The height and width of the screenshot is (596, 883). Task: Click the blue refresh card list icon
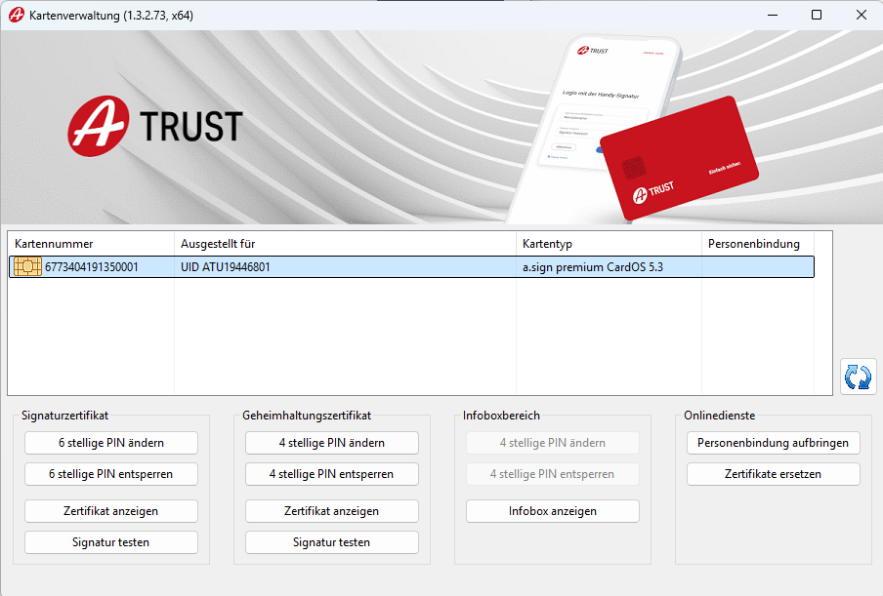pos(859,377)
